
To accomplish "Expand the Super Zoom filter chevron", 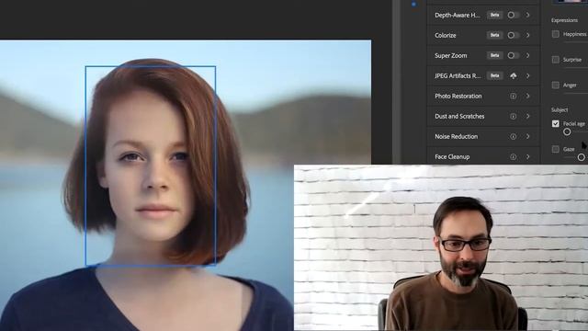I will coord(528,55).
